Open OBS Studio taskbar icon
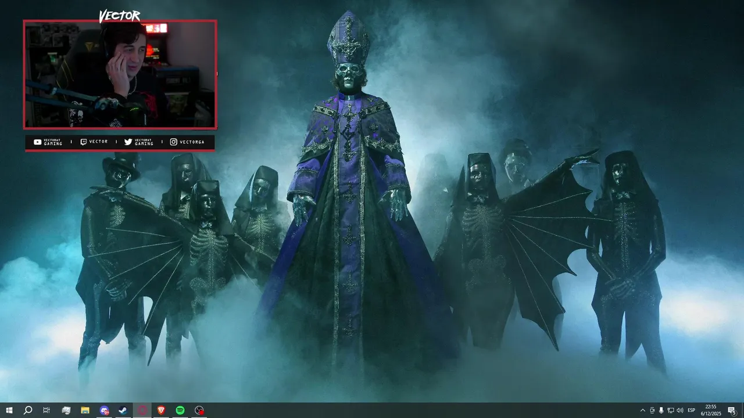 [199, 410]
